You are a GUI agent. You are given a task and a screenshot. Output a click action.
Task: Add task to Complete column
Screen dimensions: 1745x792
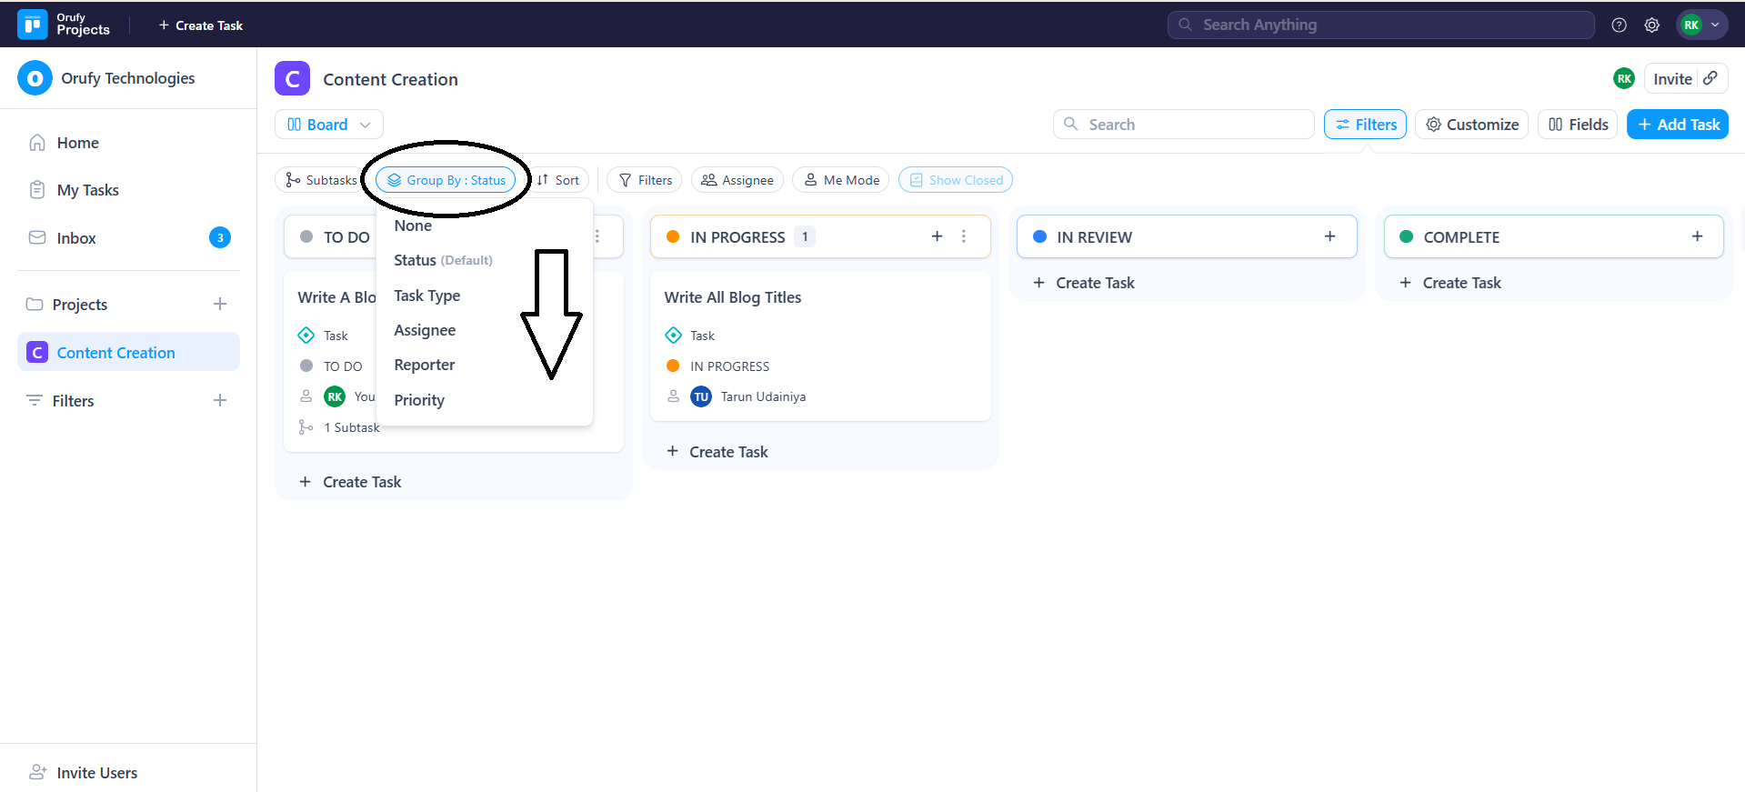(1697, 236)
